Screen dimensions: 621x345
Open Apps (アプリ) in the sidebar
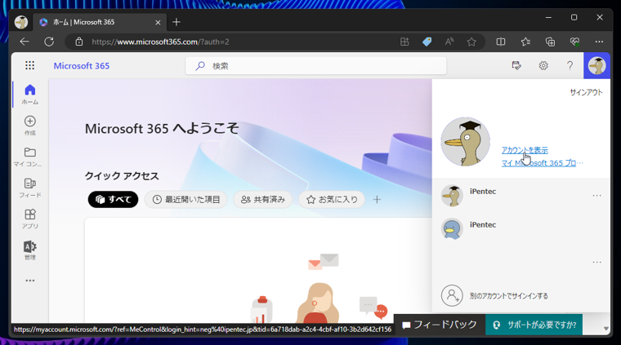point(30,219)
